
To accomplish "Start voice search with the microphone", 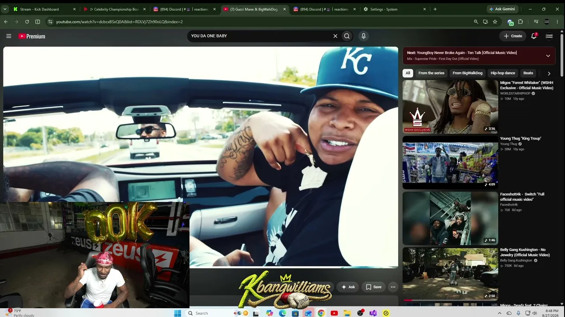I will pos(363,36).
